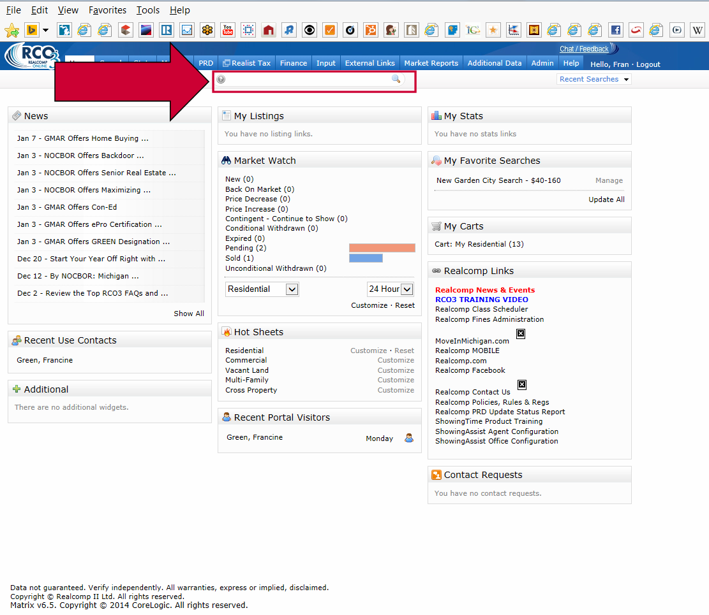Open the red house favorite icon

[x=269, y=30]
